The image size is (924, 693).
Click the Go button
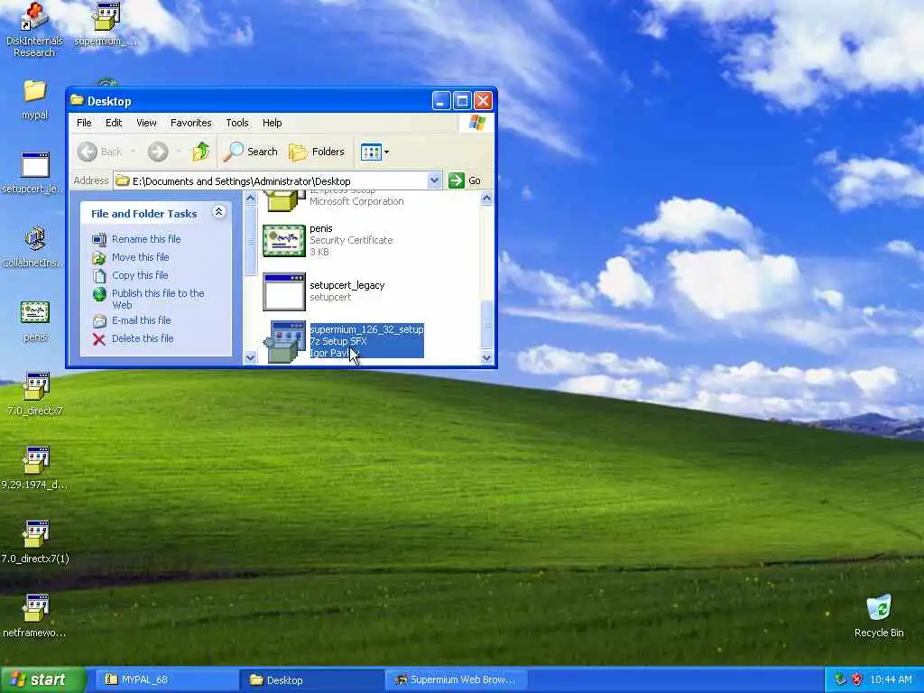click(465, 180)
